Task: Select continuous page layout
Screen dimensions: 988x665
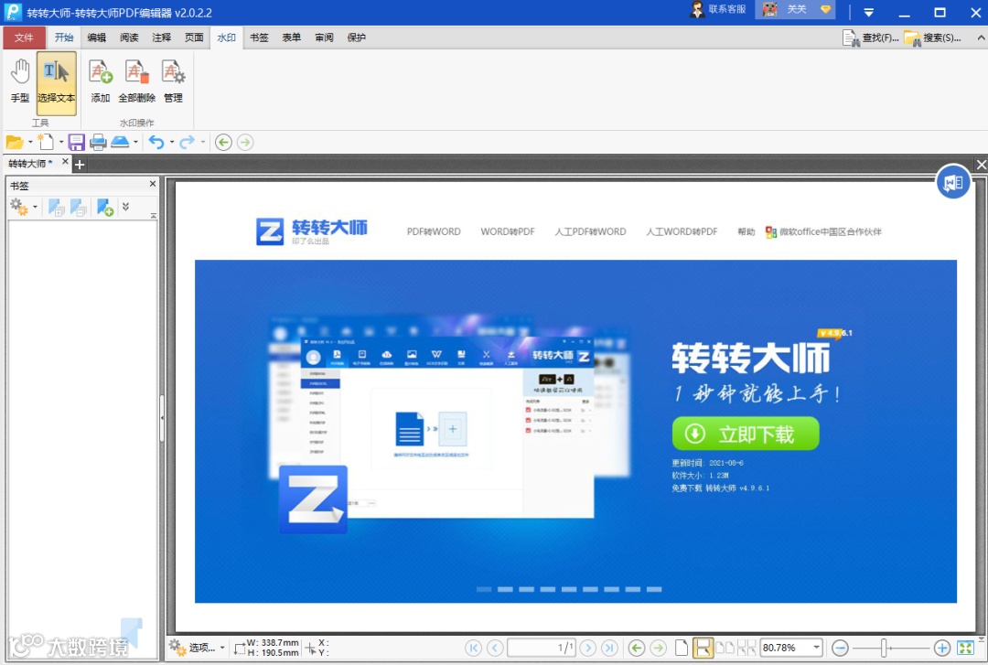Action: point(703,648)
